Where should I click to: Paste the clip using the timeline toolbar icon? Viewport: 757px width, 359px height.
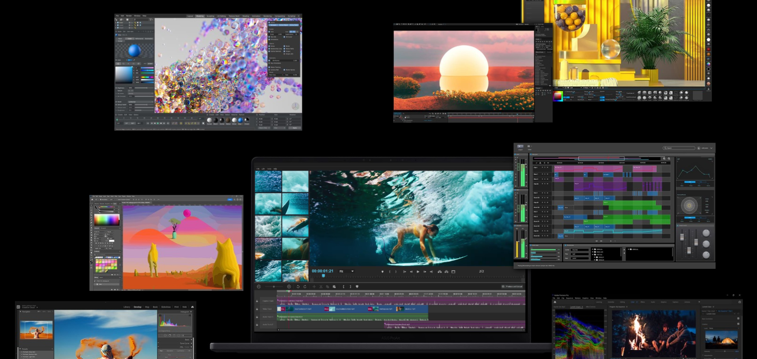[334, 287]
